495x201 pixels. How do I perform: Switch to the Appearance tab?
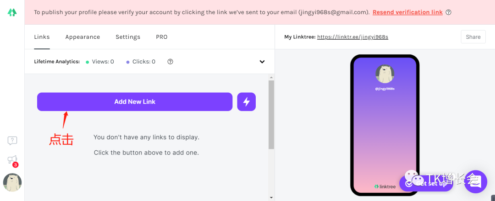[x=82, y=37]
